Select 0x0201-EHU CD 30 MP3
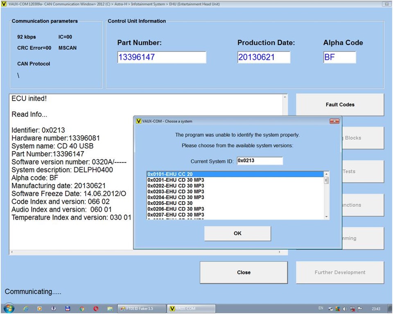The image size is (393, 314). coord(235,180)
